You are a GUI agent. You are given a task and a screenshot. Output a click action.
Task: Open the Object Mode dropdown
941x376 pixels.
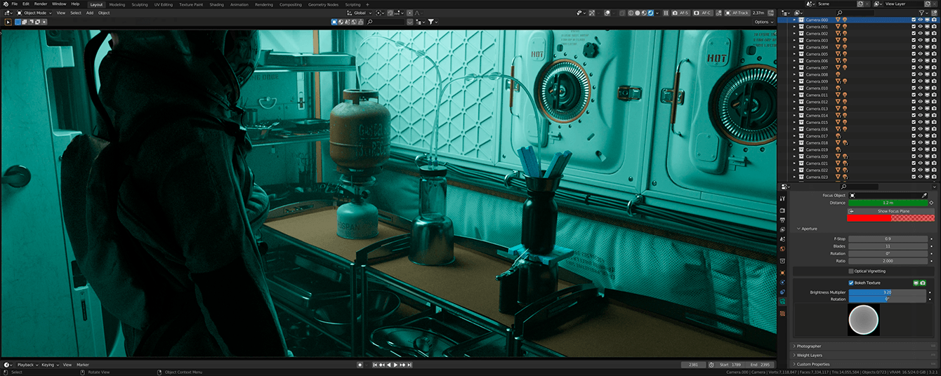click(x=34, y=13)
